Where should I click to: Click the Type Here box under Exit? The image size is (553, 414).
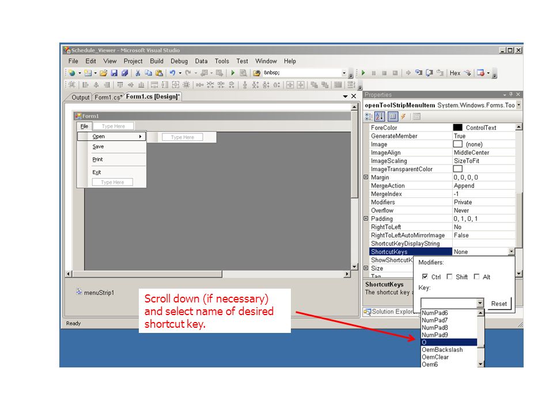(112, 182)
